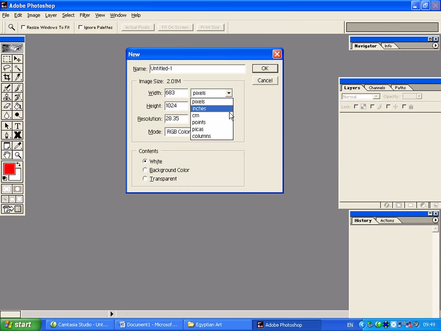Activate the Crop tool

[7, 77]
